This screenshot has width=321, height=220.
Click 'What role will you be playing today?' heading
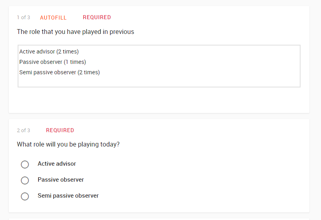[68, 145]
